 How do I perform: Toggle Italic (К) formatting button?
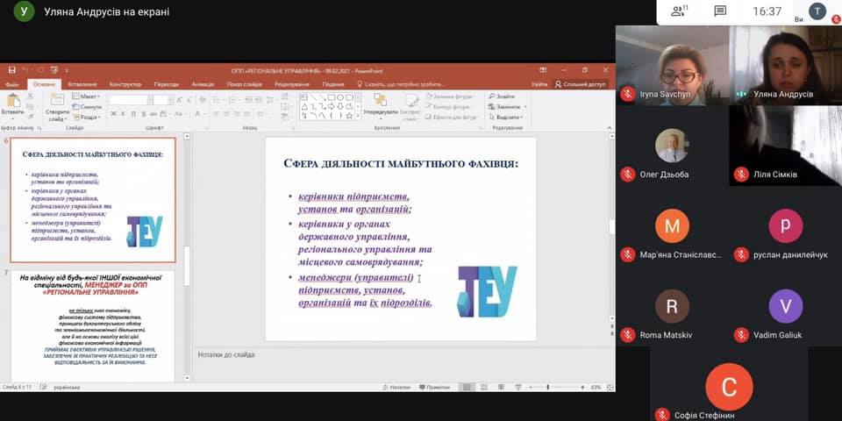pos(123,114)
